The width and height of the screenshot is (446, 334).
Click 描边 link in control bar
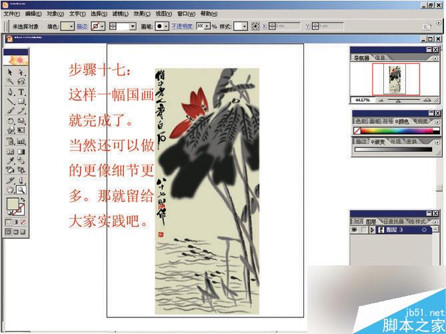[82, 27]
